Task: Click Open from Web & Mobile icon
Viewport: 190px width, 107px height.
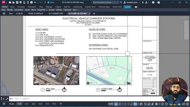Action: (x=24, y=2)
